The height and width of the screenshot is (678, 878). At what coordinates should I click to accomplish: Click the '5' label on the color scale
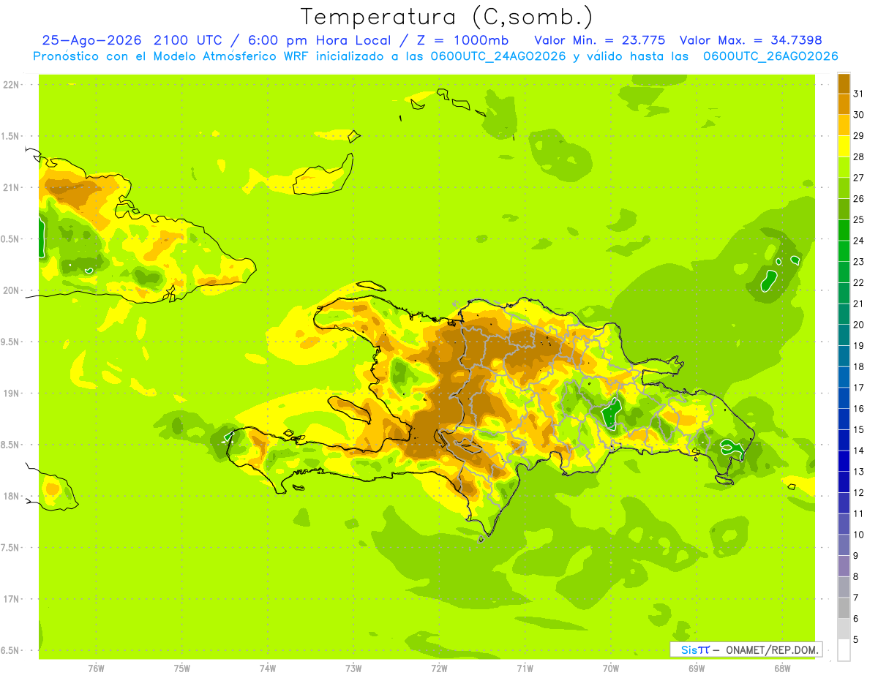pyautogui.click(x=856, y=639)
